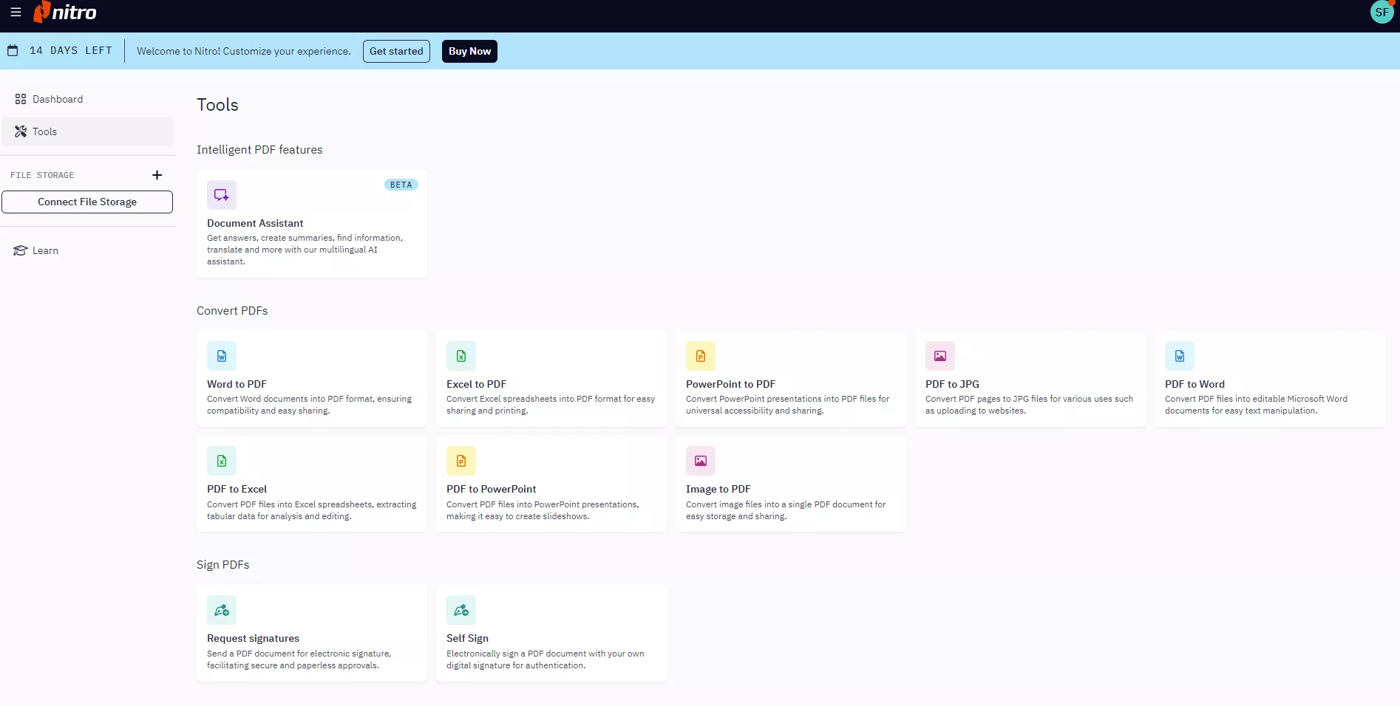Click the 'Sign PDFs' heading

point(222,565)
